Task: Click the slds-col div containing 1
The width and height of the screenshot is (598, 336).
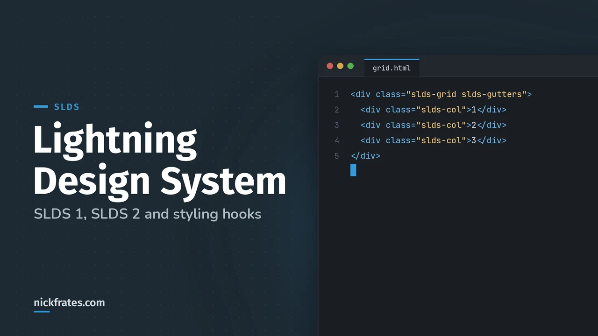Action: (434, 110)
